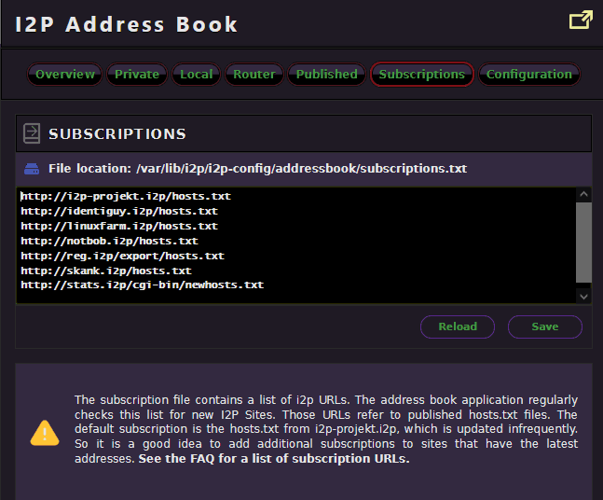Go to the Router address book tab

254,75
